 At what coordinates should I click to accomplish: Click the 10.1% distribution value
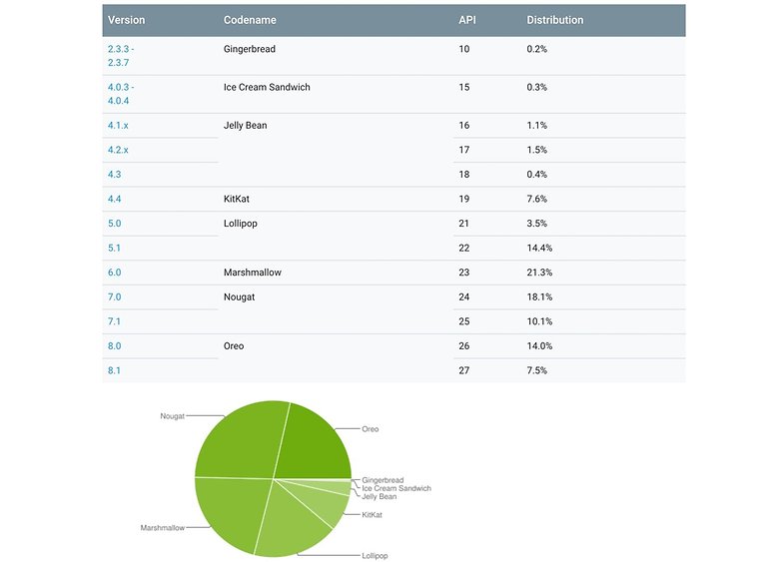[539, 321]
